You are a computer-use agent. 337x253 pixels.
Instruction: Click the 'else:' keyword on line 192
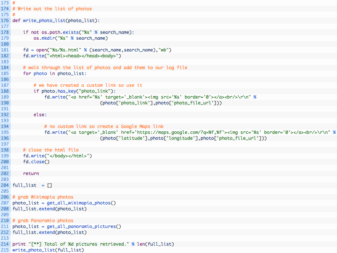[40, 115]
